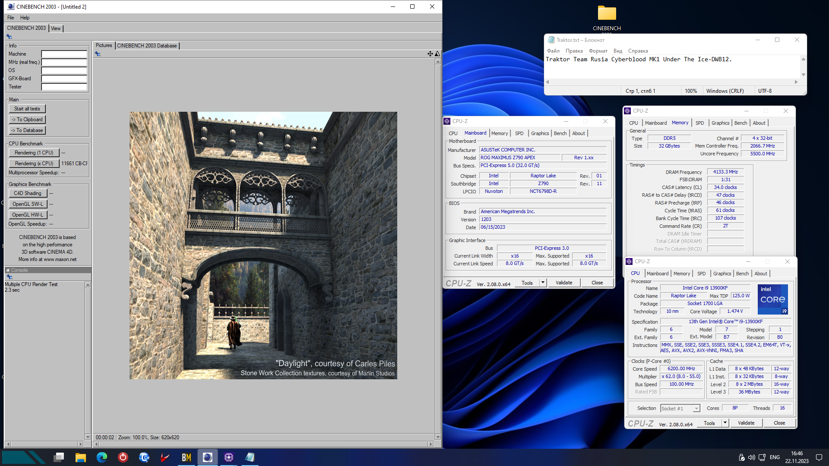Click the MHz (real freq.) input field
This screenshot has width=829, height=466.
64,62
